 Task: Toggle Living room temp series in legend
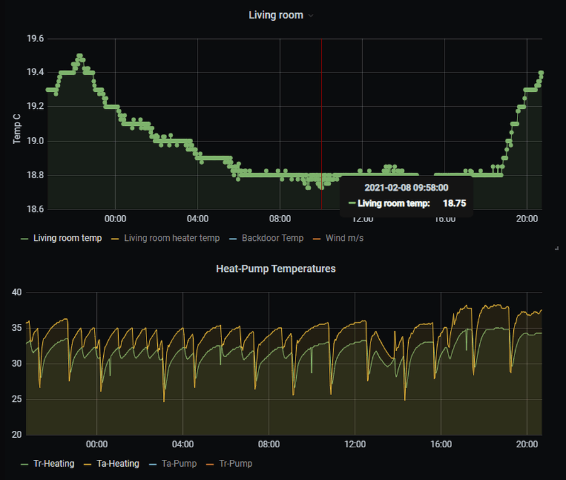click(x=67, y=238)
